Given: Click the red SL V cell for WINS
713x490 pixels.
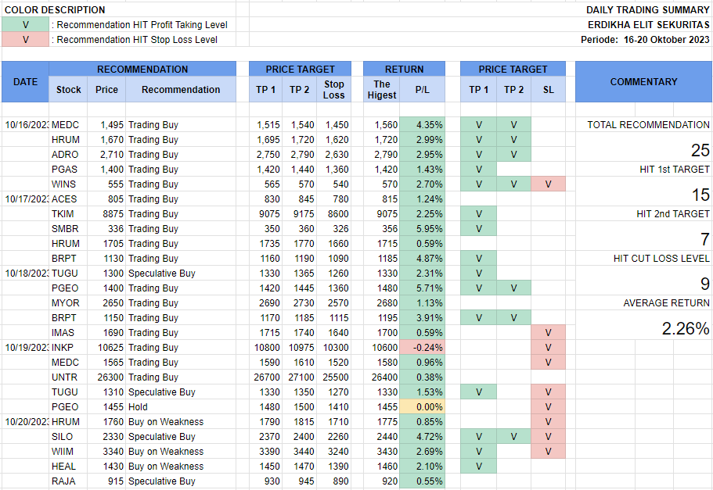Looking at the screenshot, I should 548,184.
